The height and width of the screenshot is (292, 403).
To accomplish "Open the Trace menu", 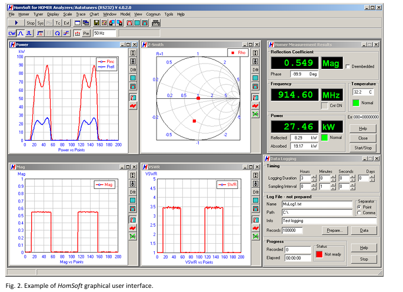I will click(79, 13).
